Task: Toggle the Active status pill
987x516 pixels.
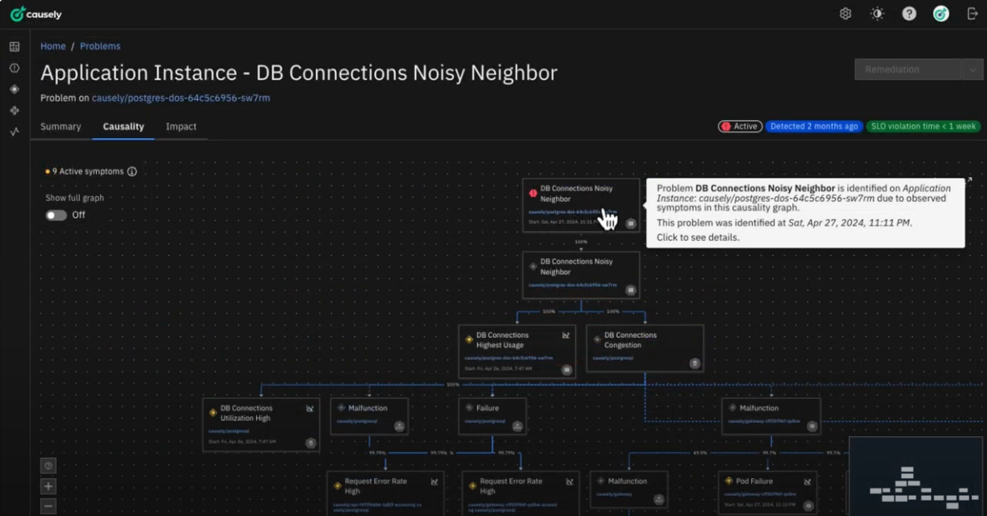Action: [739, 126]
